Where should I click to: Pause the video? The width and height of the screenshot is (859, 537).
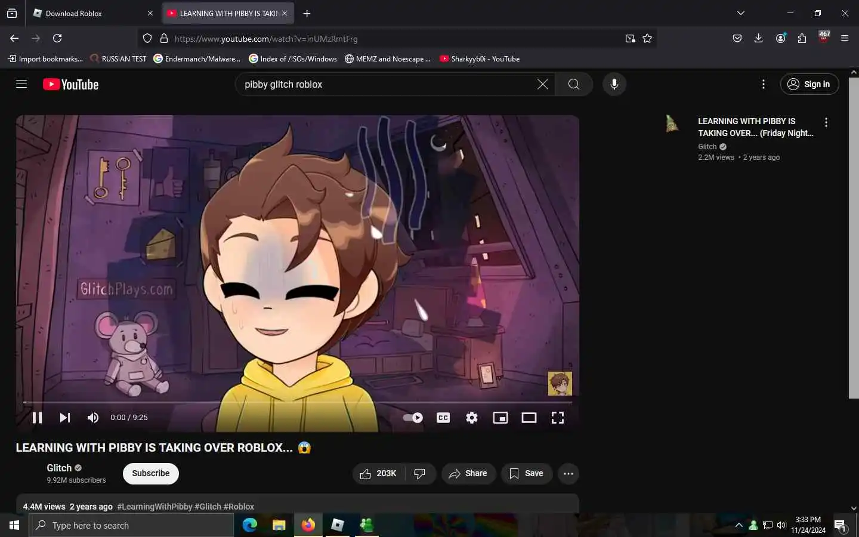[37, 418]
